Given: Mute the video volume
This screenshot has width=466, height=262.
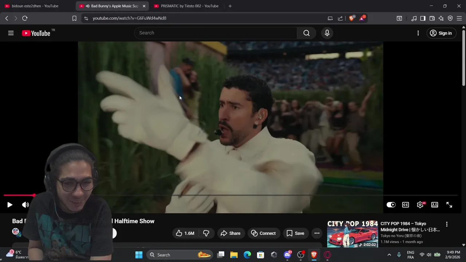Looking at the screenshot, I should click(x=25, y=205).
